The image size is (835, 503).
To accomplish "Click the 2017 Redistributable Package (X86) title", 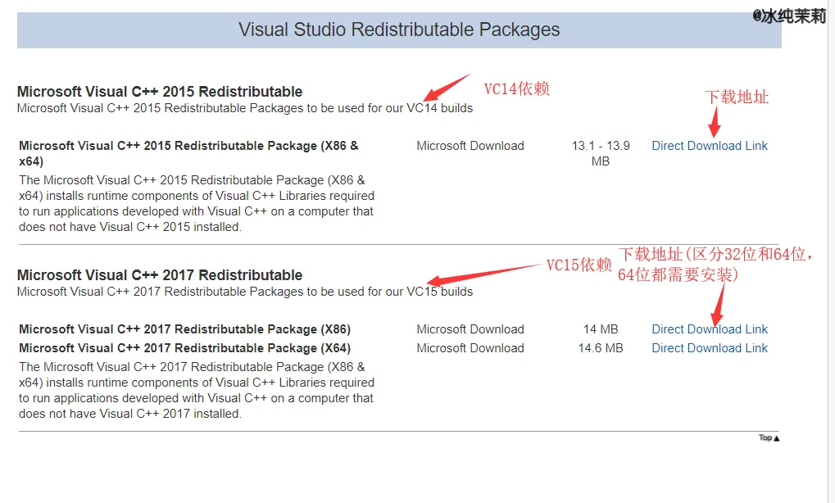I will pos(185,329).
